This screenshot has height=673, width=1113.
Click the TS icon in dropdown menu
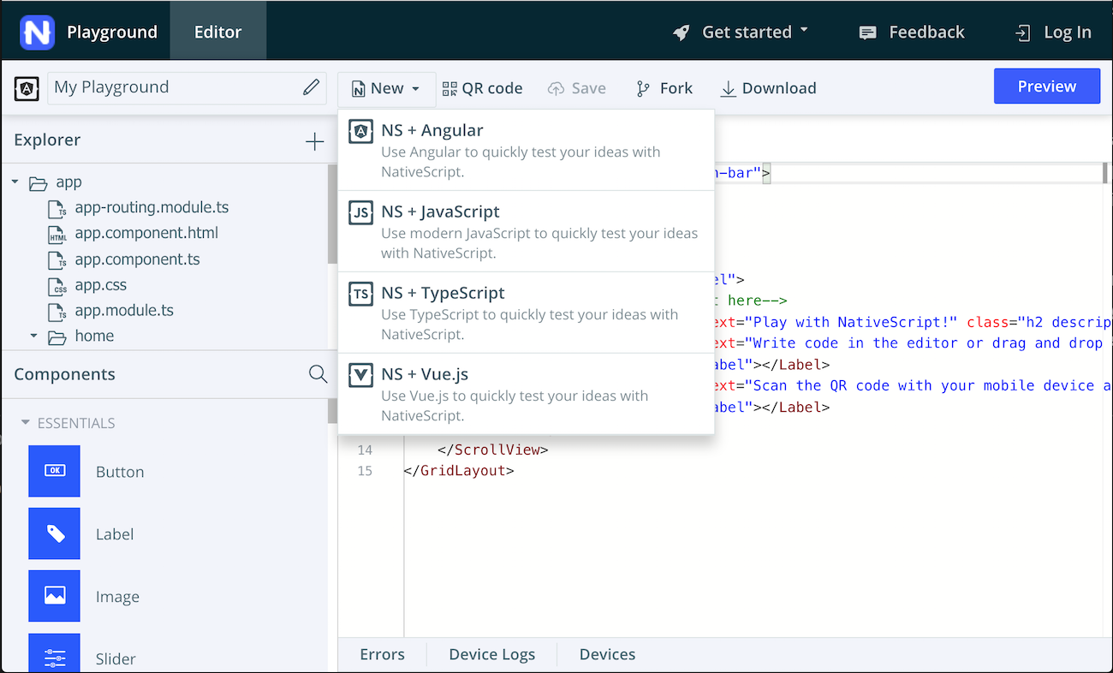361,295
